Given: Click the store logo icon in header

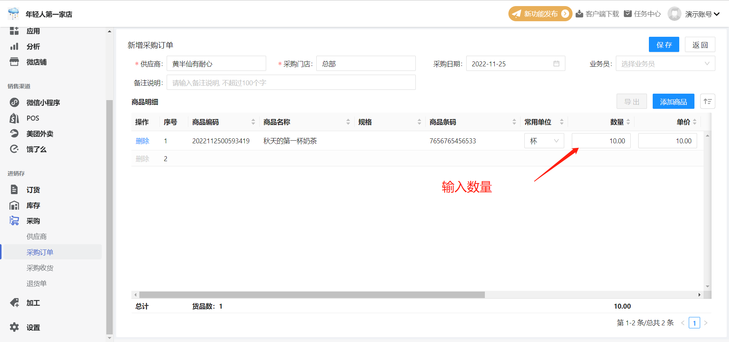Looking at the screenshot, I should pos(13,14).
